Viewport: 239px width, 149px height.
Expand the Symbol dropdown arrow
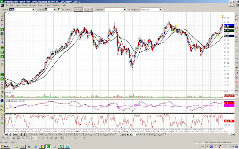(x=34, y=9)
